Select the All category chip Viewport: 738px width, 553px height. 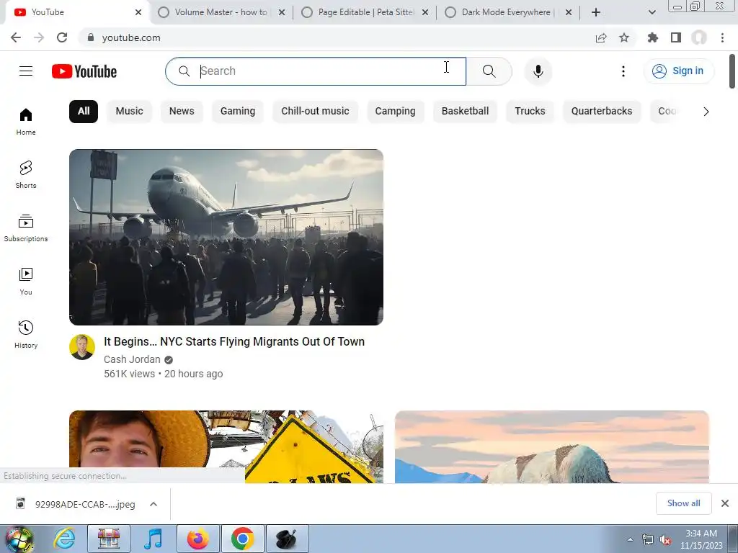point(84,112)
